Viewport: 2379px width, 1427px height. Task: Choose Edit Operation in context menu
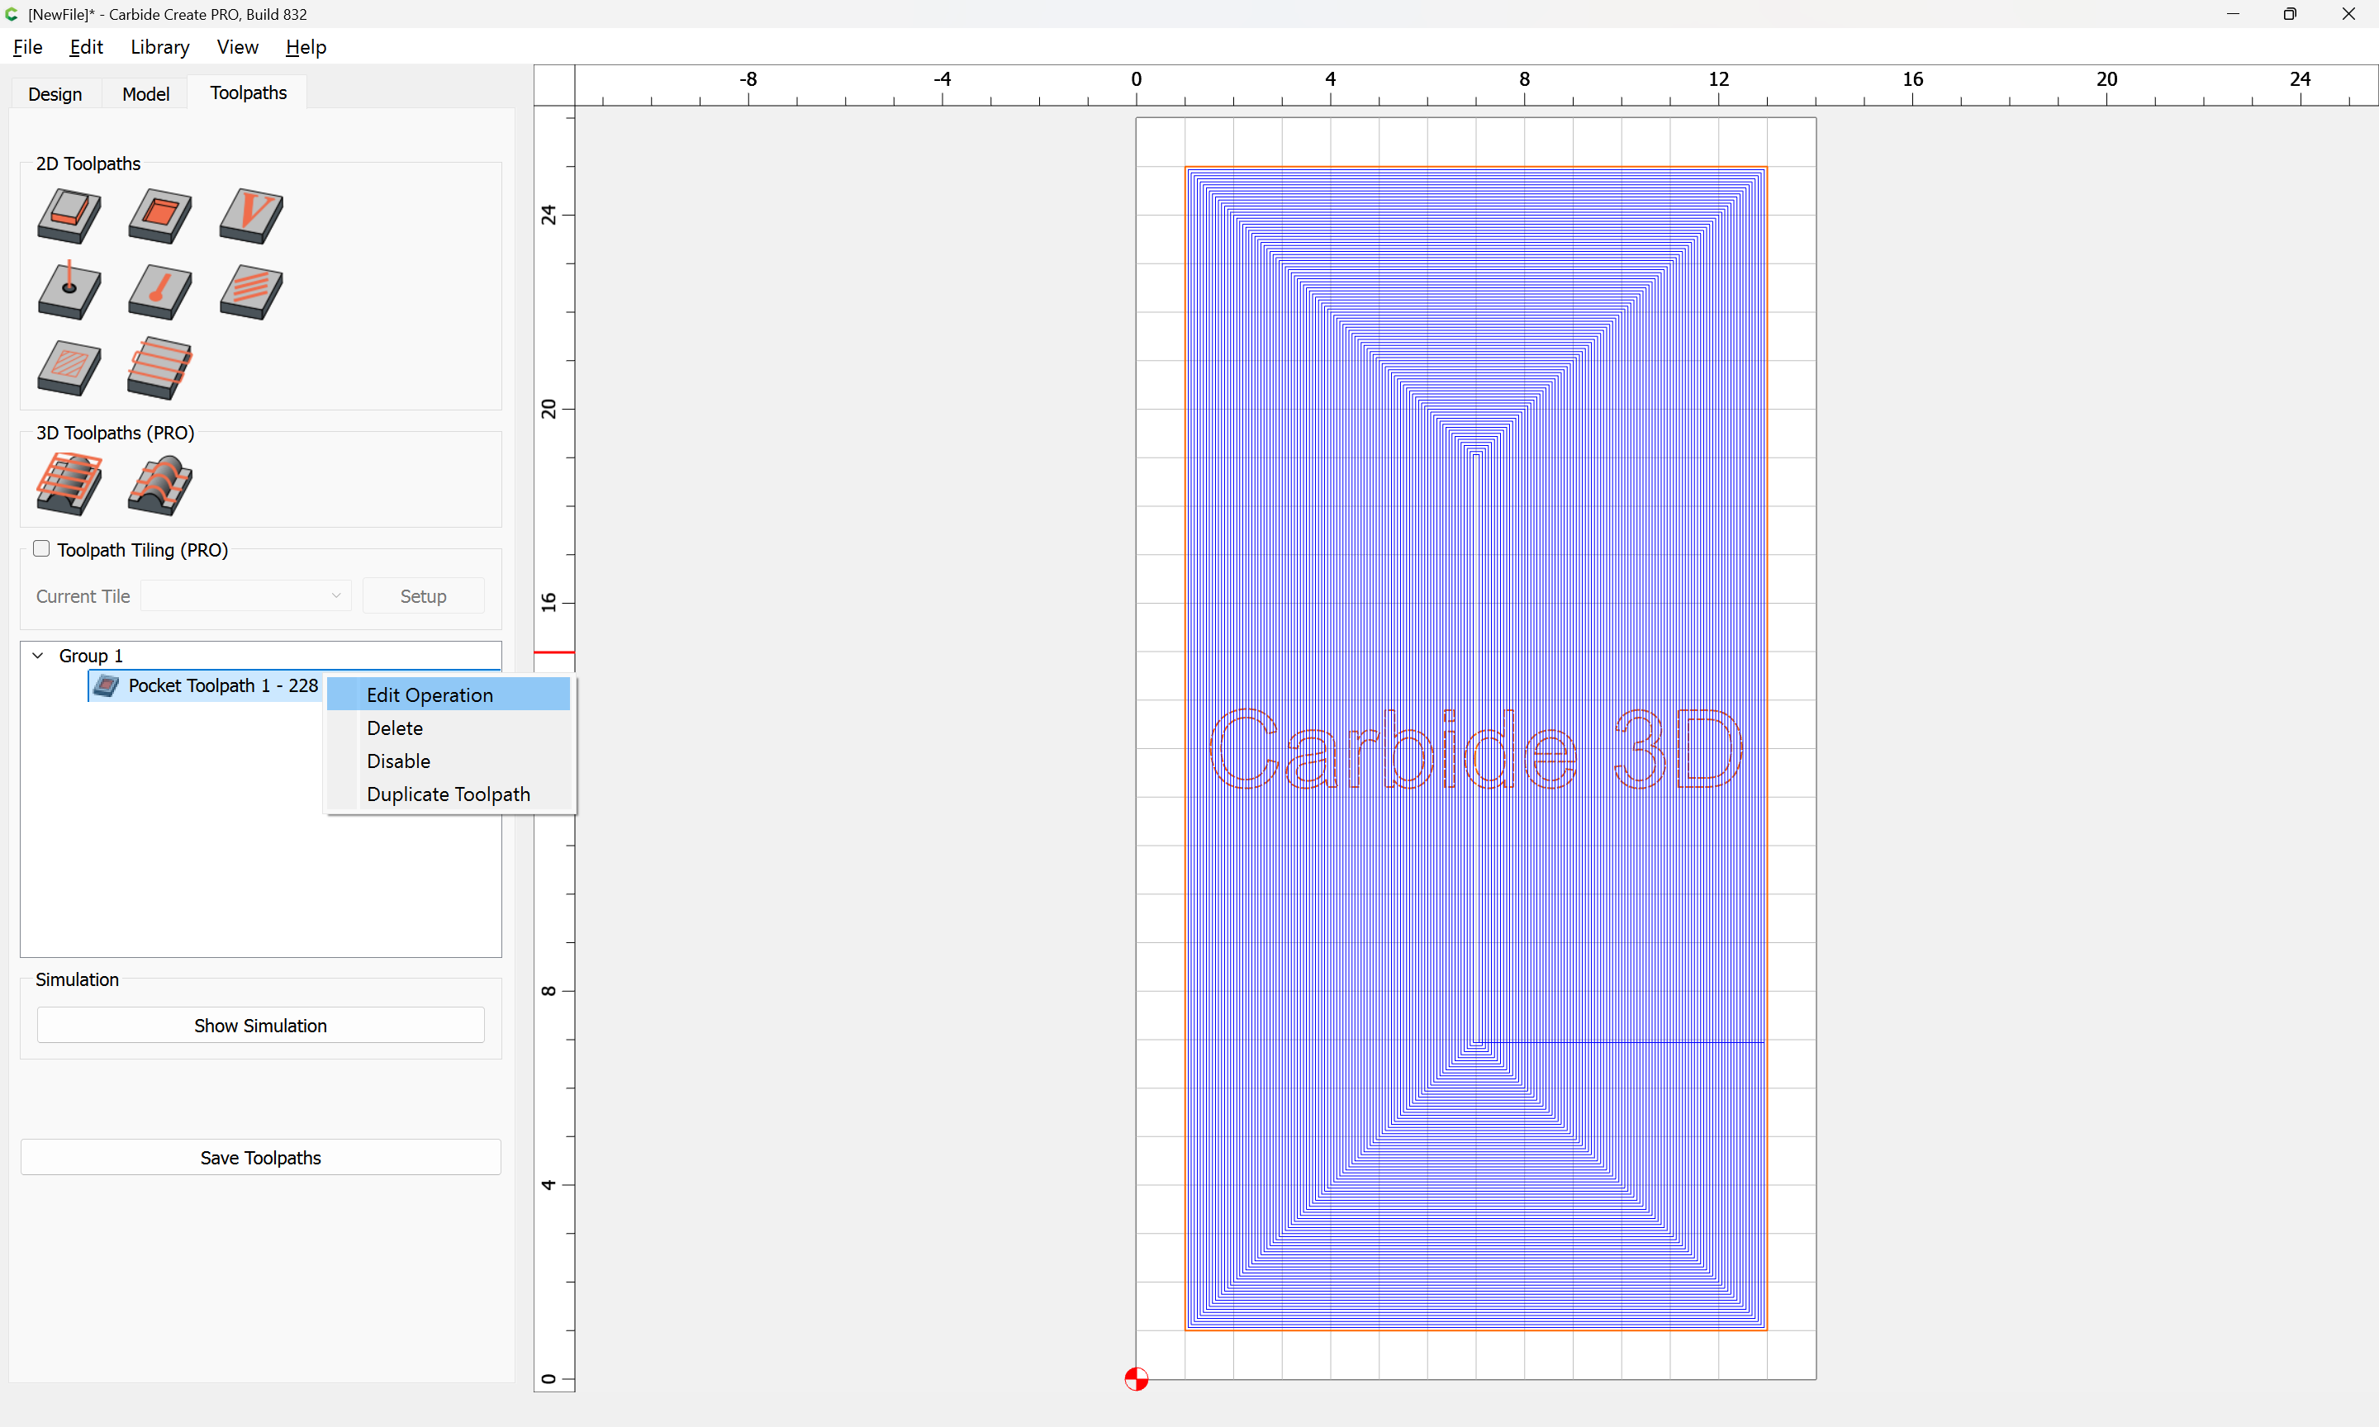point(429,695)
